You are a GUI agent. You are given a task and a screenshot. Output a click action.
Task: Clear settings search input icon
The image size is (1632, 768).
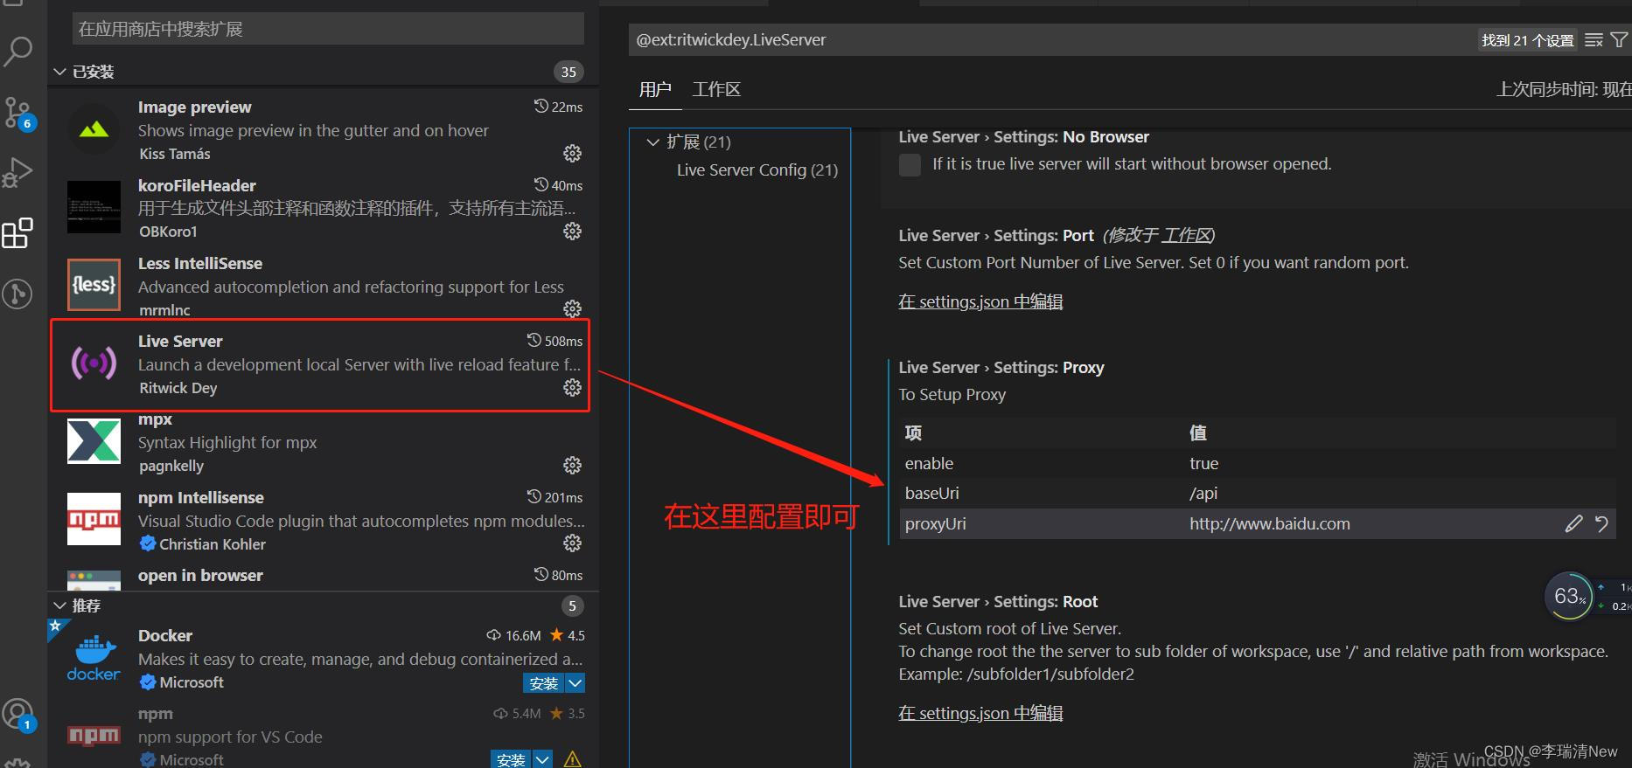[x=1594, y=40]
